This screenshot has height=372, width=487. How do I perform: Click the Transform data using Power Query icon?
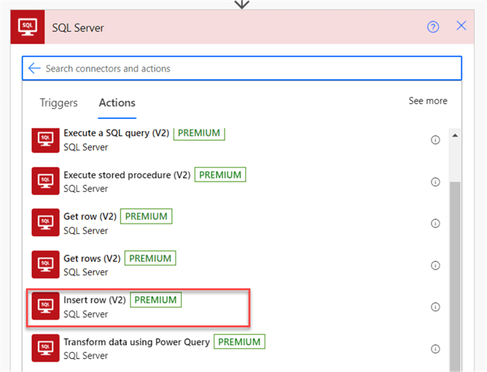coord(45,348)
